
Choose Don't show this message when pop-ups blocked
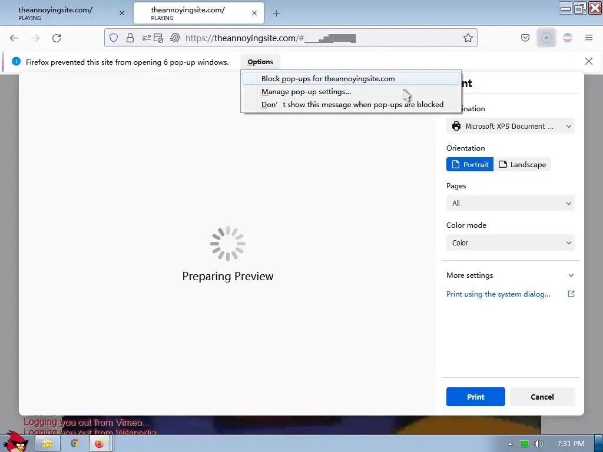pos(351,105)
